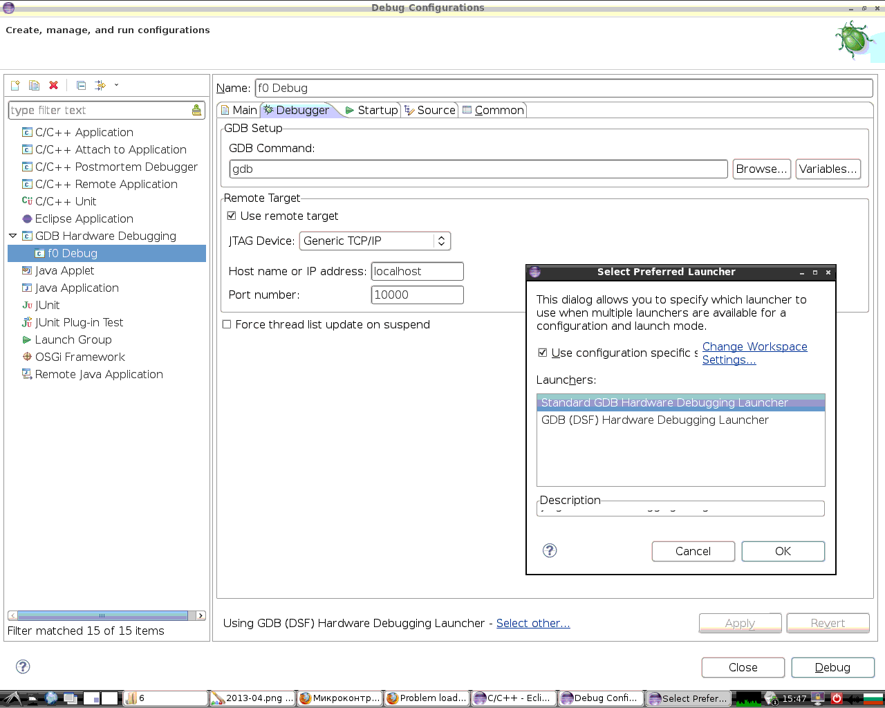Viewport: 885px width, 708px height.
Task: Click OK in Select Preferred Launcher
Action: pos(783,551)
